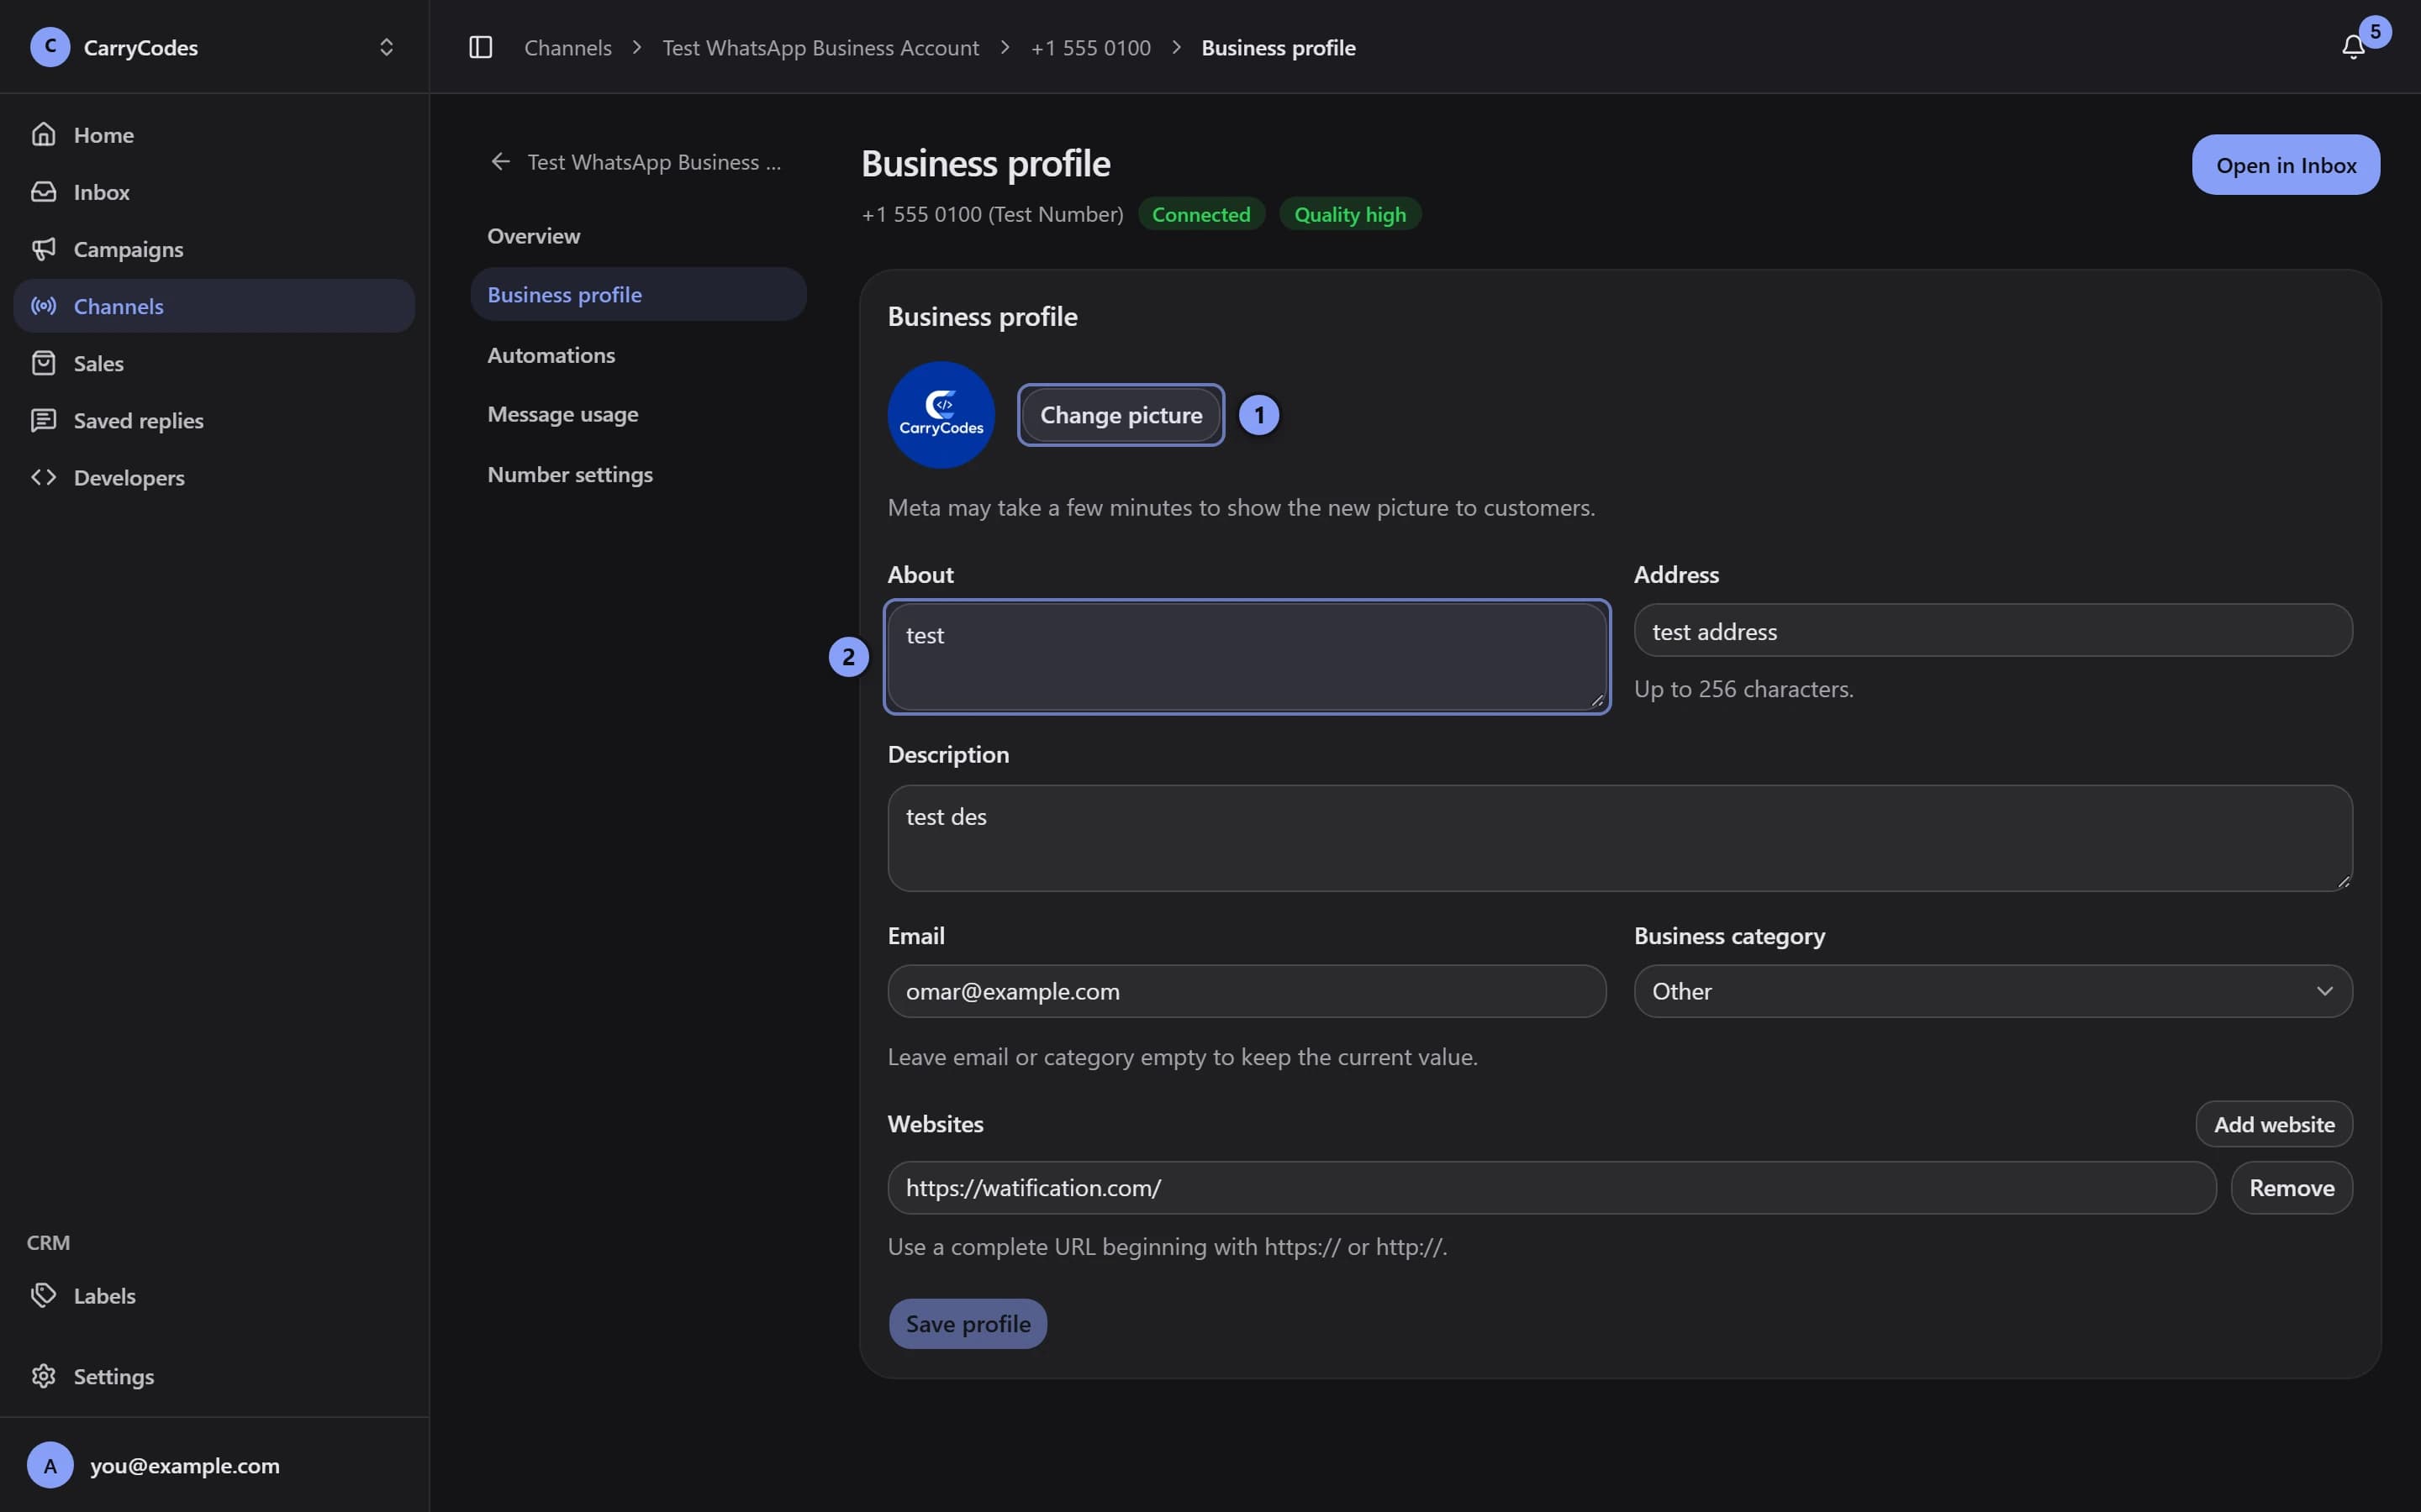
Task: Click the Channels broadcast icon
Action: tap(43, 305)
